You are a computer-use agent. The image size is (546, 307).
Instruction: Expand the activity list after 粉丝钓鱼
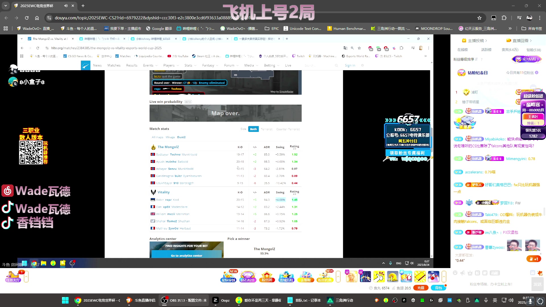[x=338, y=277]
